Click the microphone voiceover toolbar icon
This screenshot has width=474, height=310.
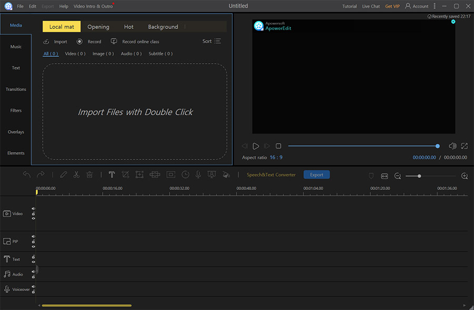(x=198, y=175)
